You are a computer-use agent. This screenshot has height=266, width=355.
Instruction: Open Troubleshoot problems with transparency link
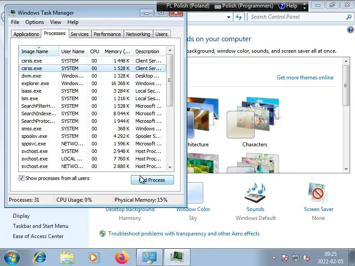point(184,234)
